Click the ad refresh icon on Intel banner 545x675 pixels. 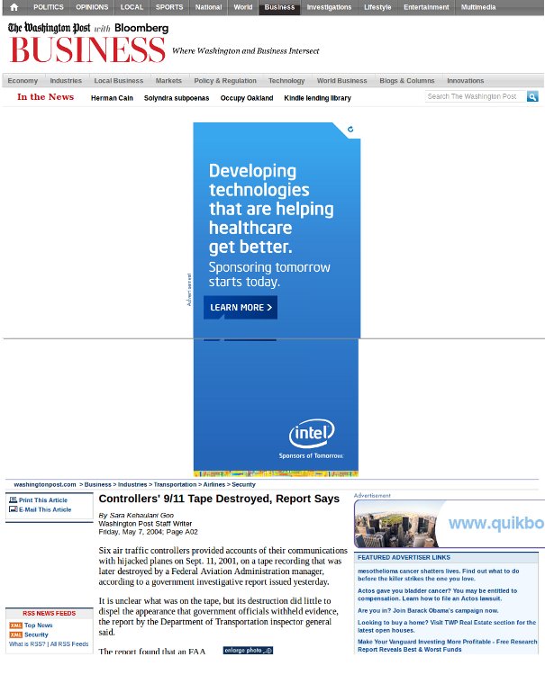pyautogui.click(x=350, y=129)
